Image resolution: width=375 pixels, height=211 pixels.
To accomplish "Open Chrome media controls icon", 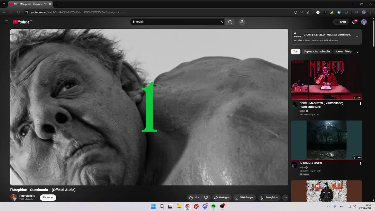I will point(357,12).
